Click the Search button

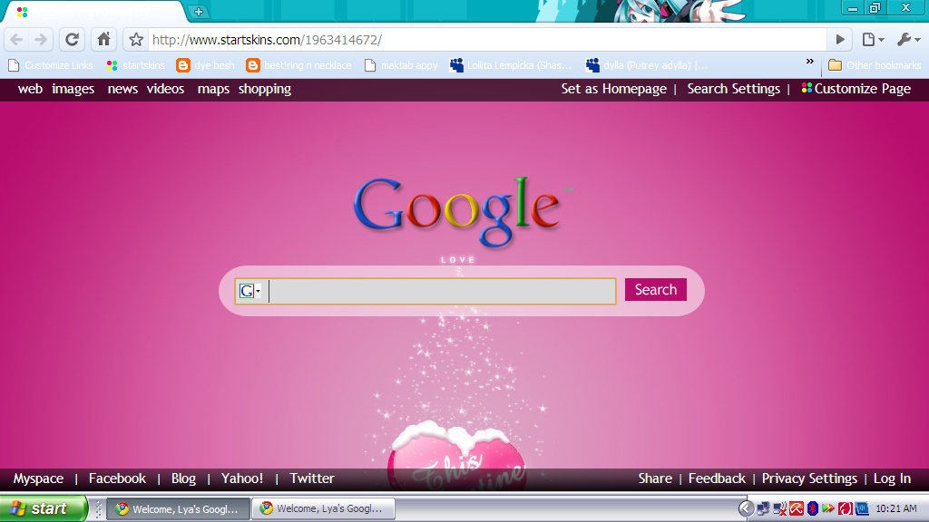[655, 289]
